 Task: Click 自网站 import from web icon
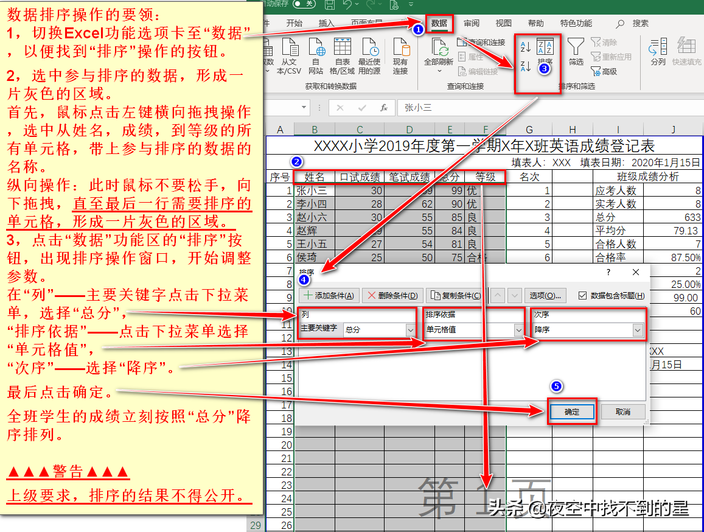tap(316, 56)
